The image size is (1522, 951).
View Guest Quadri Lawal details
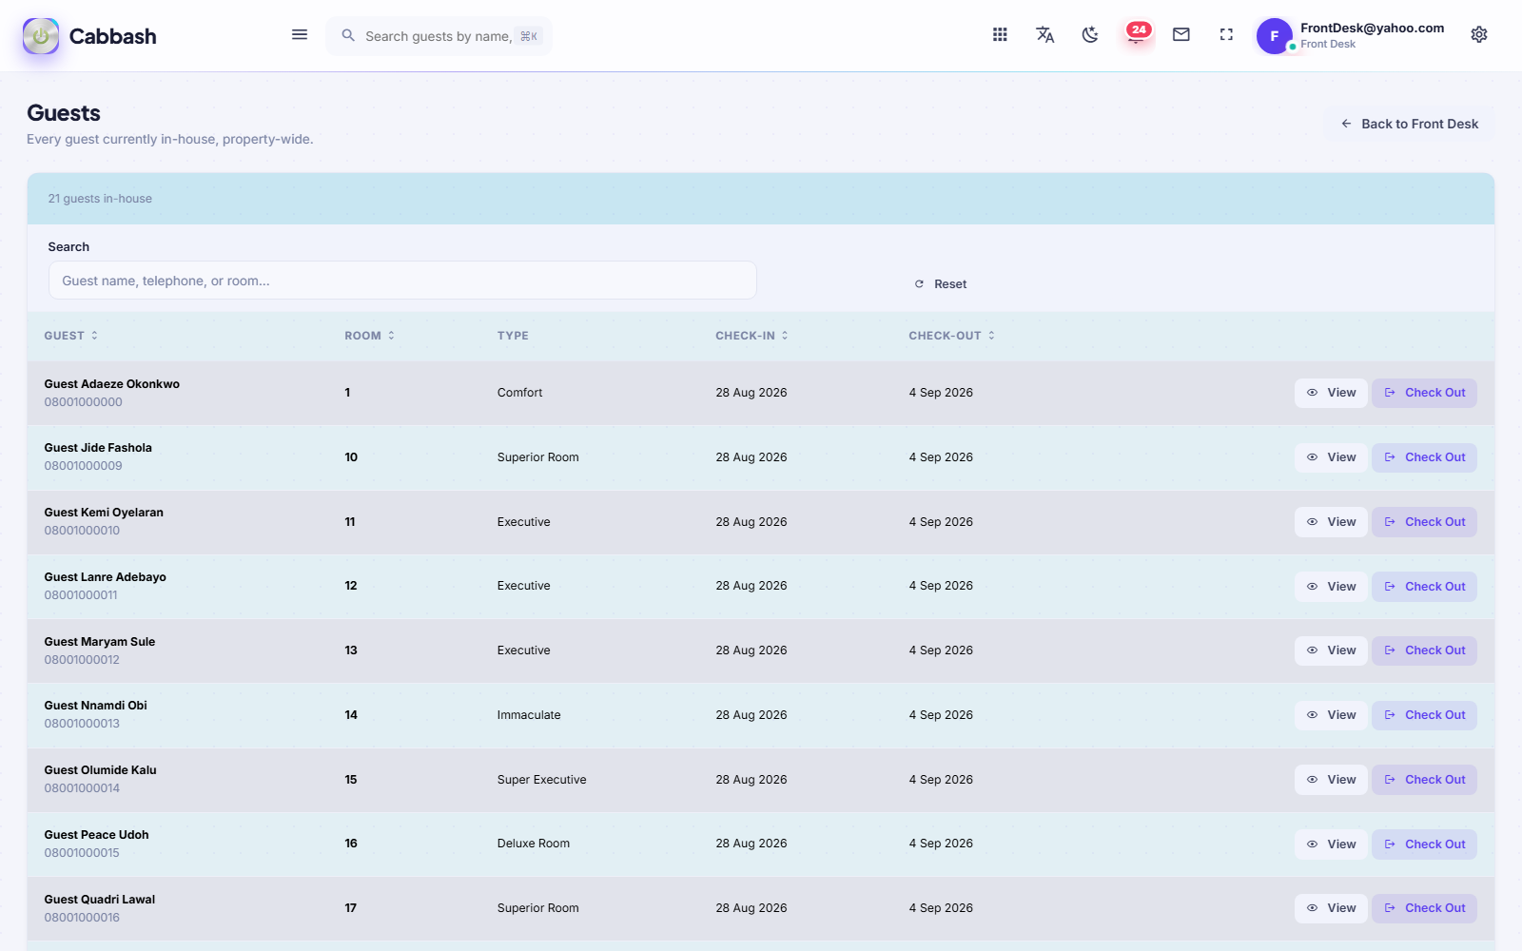click(x=1331, y=908)
